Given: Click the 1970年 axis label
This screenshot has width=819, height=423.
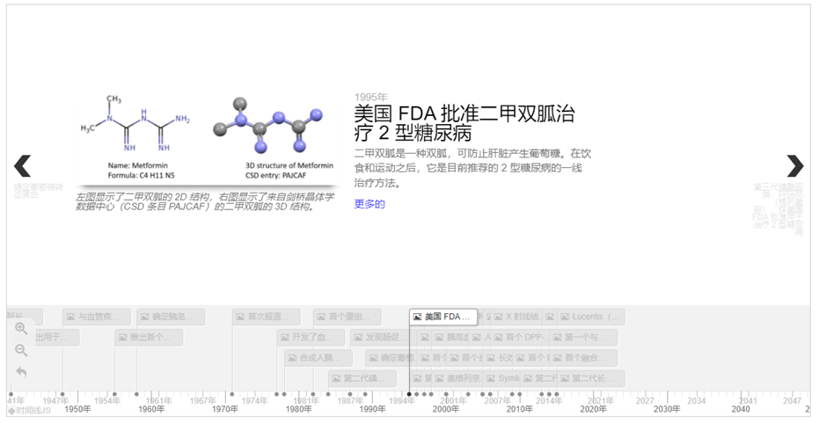Looking at the screenshot, I should [225, 410].
